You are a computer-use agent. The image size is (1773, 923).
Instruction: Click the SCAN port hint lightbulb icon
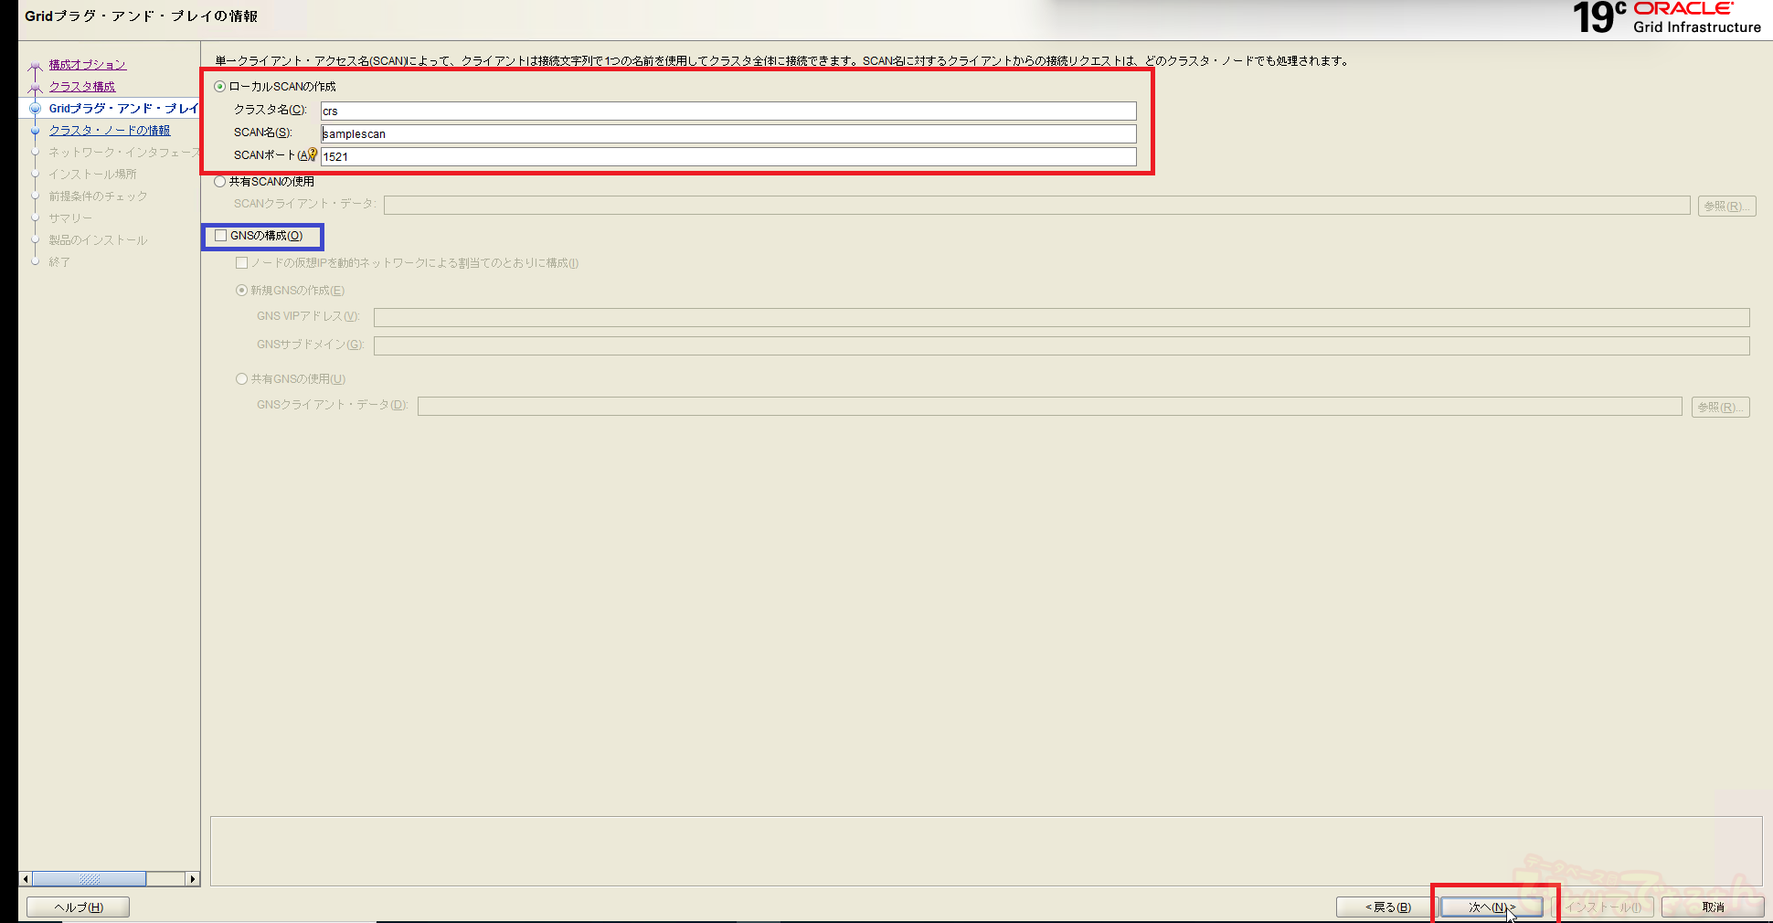(x=313, y=154)
